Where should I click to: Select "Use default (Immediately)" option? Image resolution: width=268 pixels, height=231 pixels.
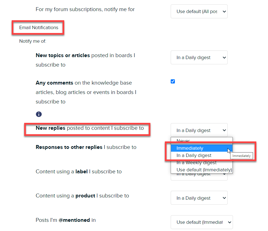204,170
